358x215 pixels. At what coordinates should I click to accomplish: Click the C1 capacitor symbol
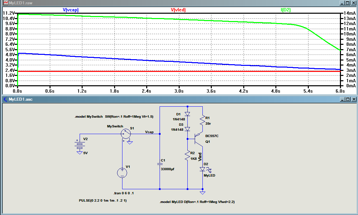160,164
